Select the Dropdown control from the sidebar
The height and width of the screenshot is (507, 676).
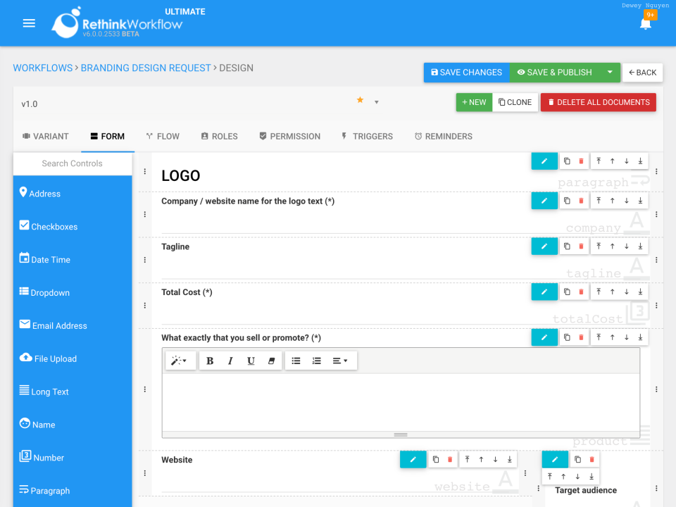[x=48, y=292]
